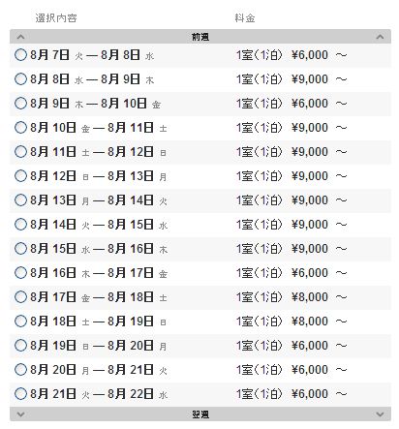Select the 8月13日—8月14日 radio button
399x429 pixels.
[x=20, y=200]
